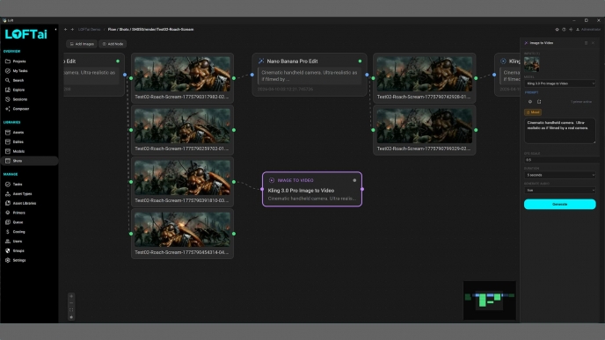Click the prompt copy/export icon

coord(539,102)
